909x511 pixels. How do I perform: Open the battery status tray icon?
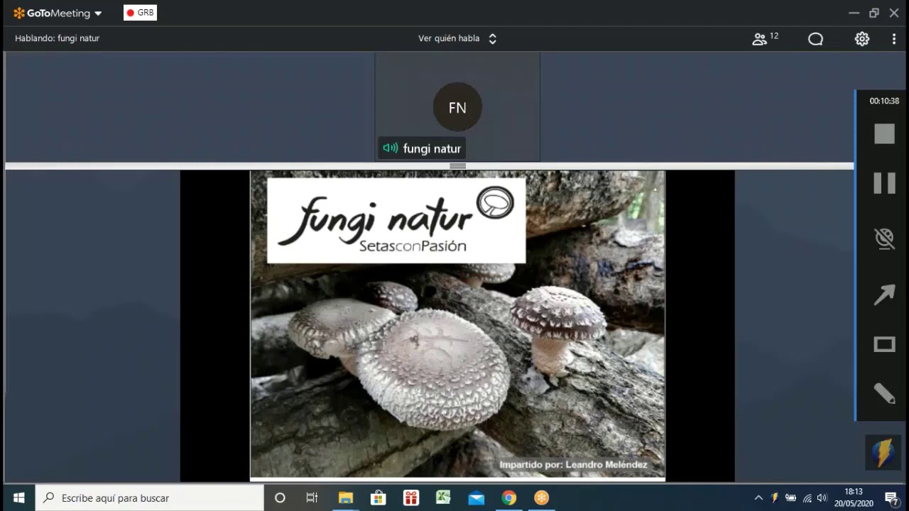[x=790, y=498]
